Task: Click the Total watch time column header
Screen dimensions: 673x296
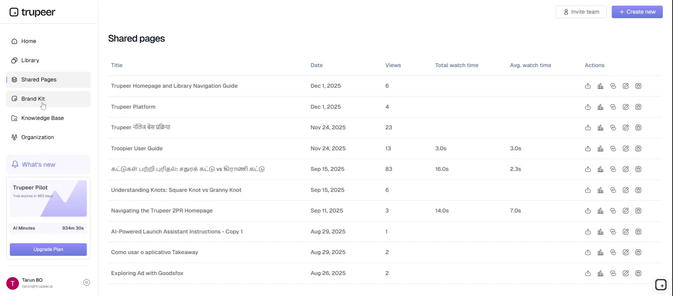Action: pyautogui.click(x=457, y=65)
